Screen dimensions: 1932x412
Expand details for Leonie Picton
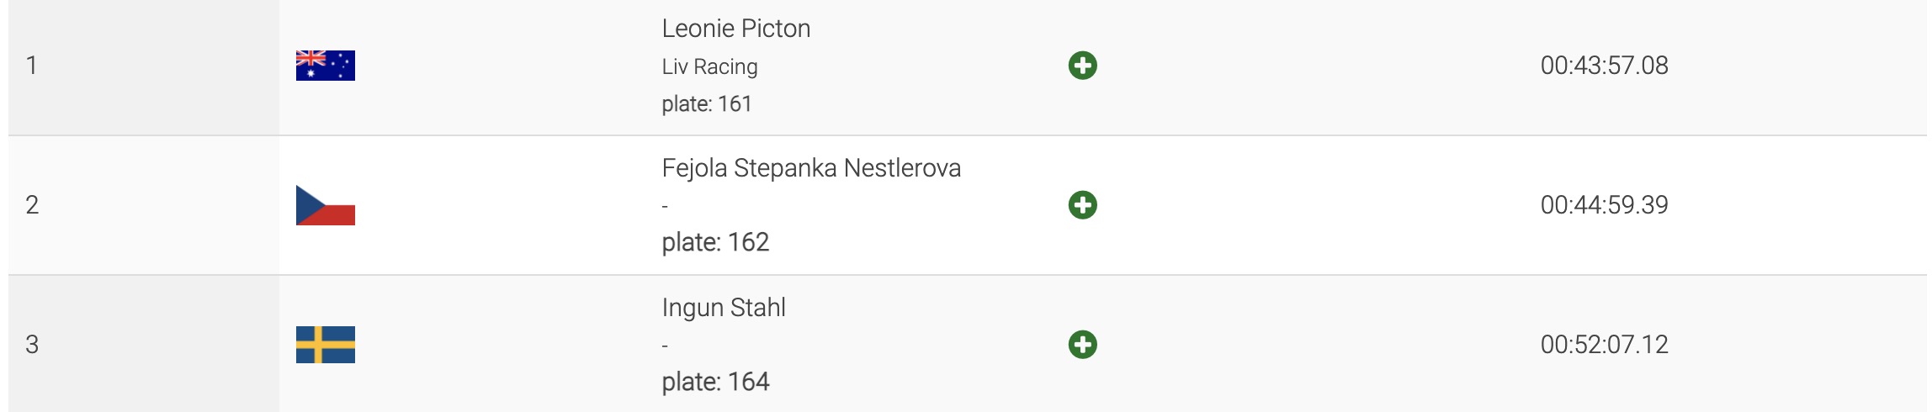pos(1082,66)
